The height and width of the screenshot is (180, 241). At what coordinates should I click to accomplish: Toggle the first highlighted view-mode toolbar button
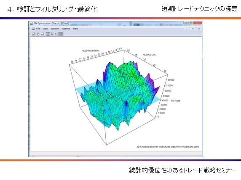48,34
